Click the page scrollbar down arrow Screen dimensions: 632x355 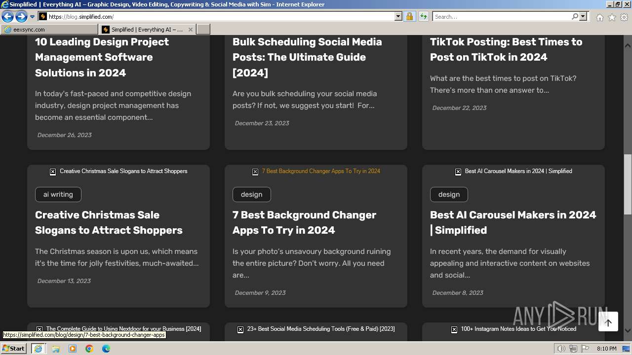tap(628, 331)
